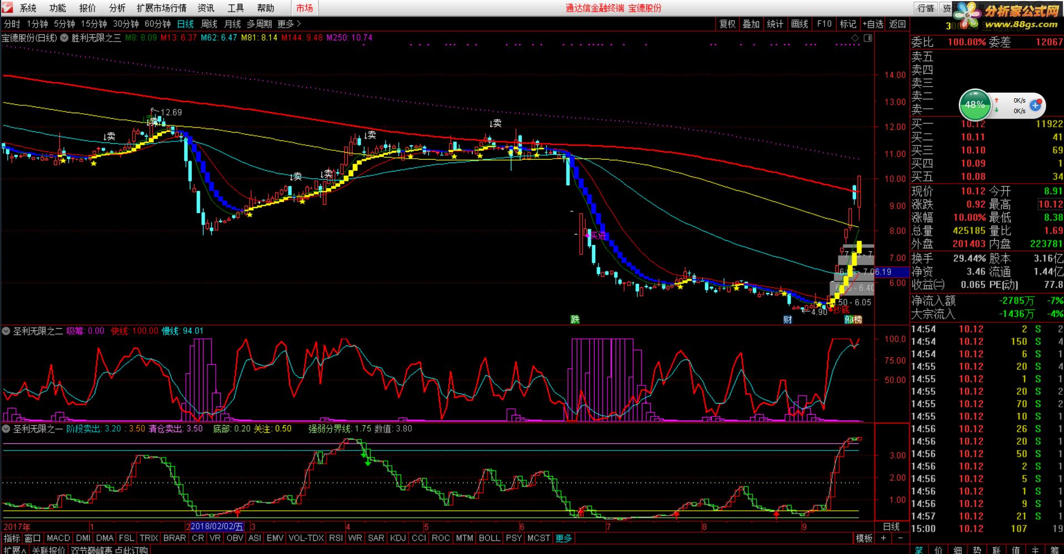Image resolution: width=1064 pixels, height=554 pixels.
Task: Open the 系统 menu
Action: coord(28,8)
